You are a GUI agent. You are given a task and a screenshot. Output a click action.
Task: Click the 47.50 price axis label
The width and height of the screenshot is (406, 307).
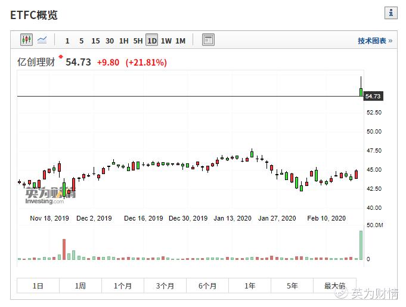point(374,151)
